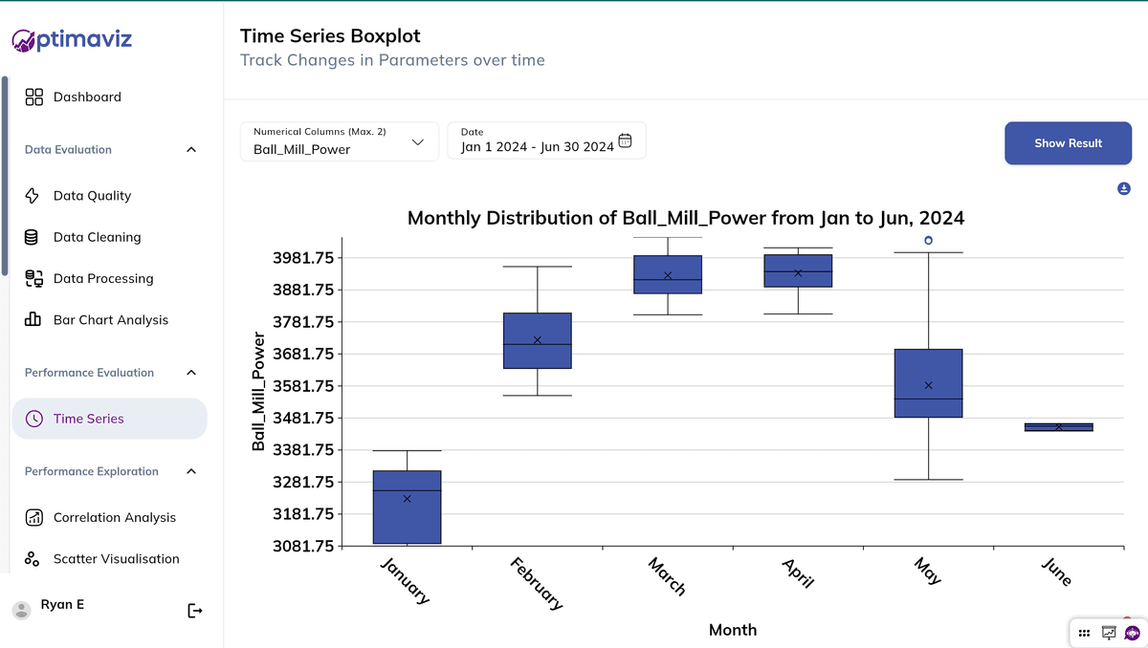Image resolution: width=1148 pixels, height=648 pixels.
Task: Open Correlation Analysis from sidebar
Action: tap(114, 518)
